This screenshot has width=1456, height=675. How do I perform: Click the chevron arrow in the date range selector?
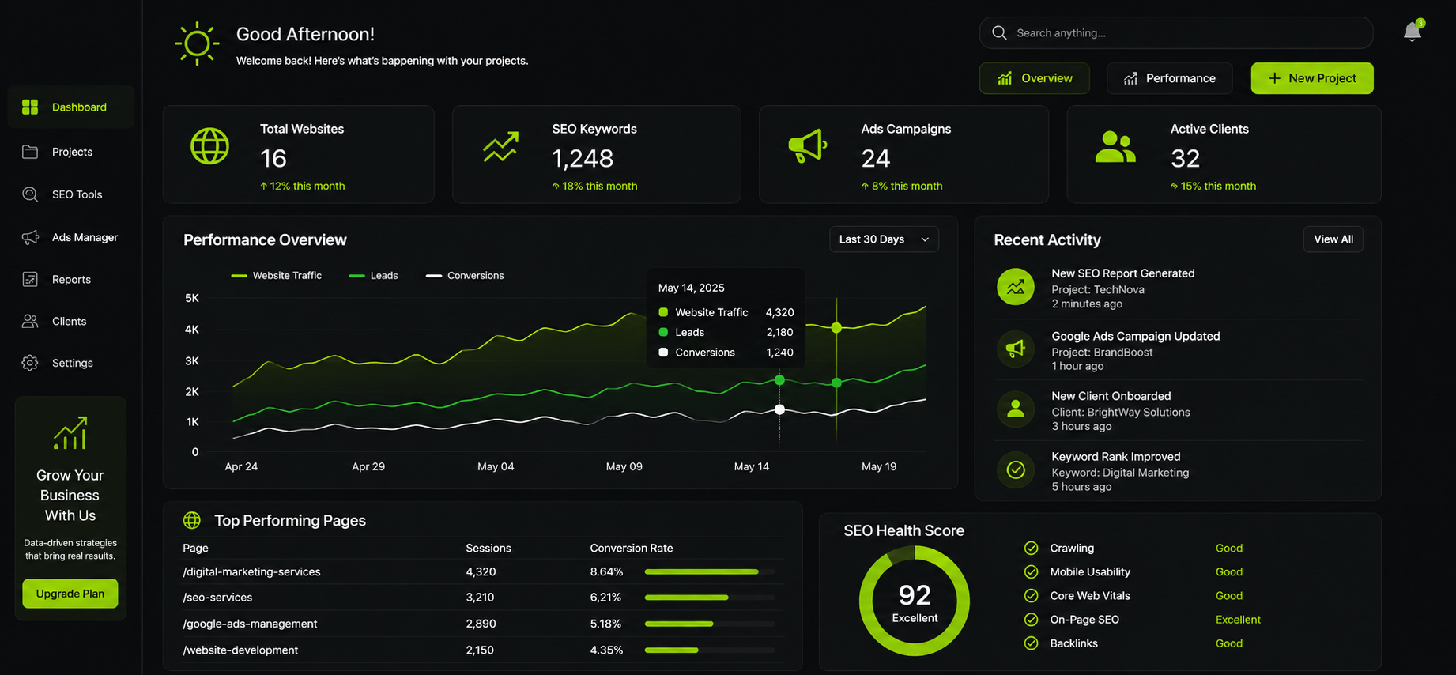pyautogui.click(x=925, y=239)
